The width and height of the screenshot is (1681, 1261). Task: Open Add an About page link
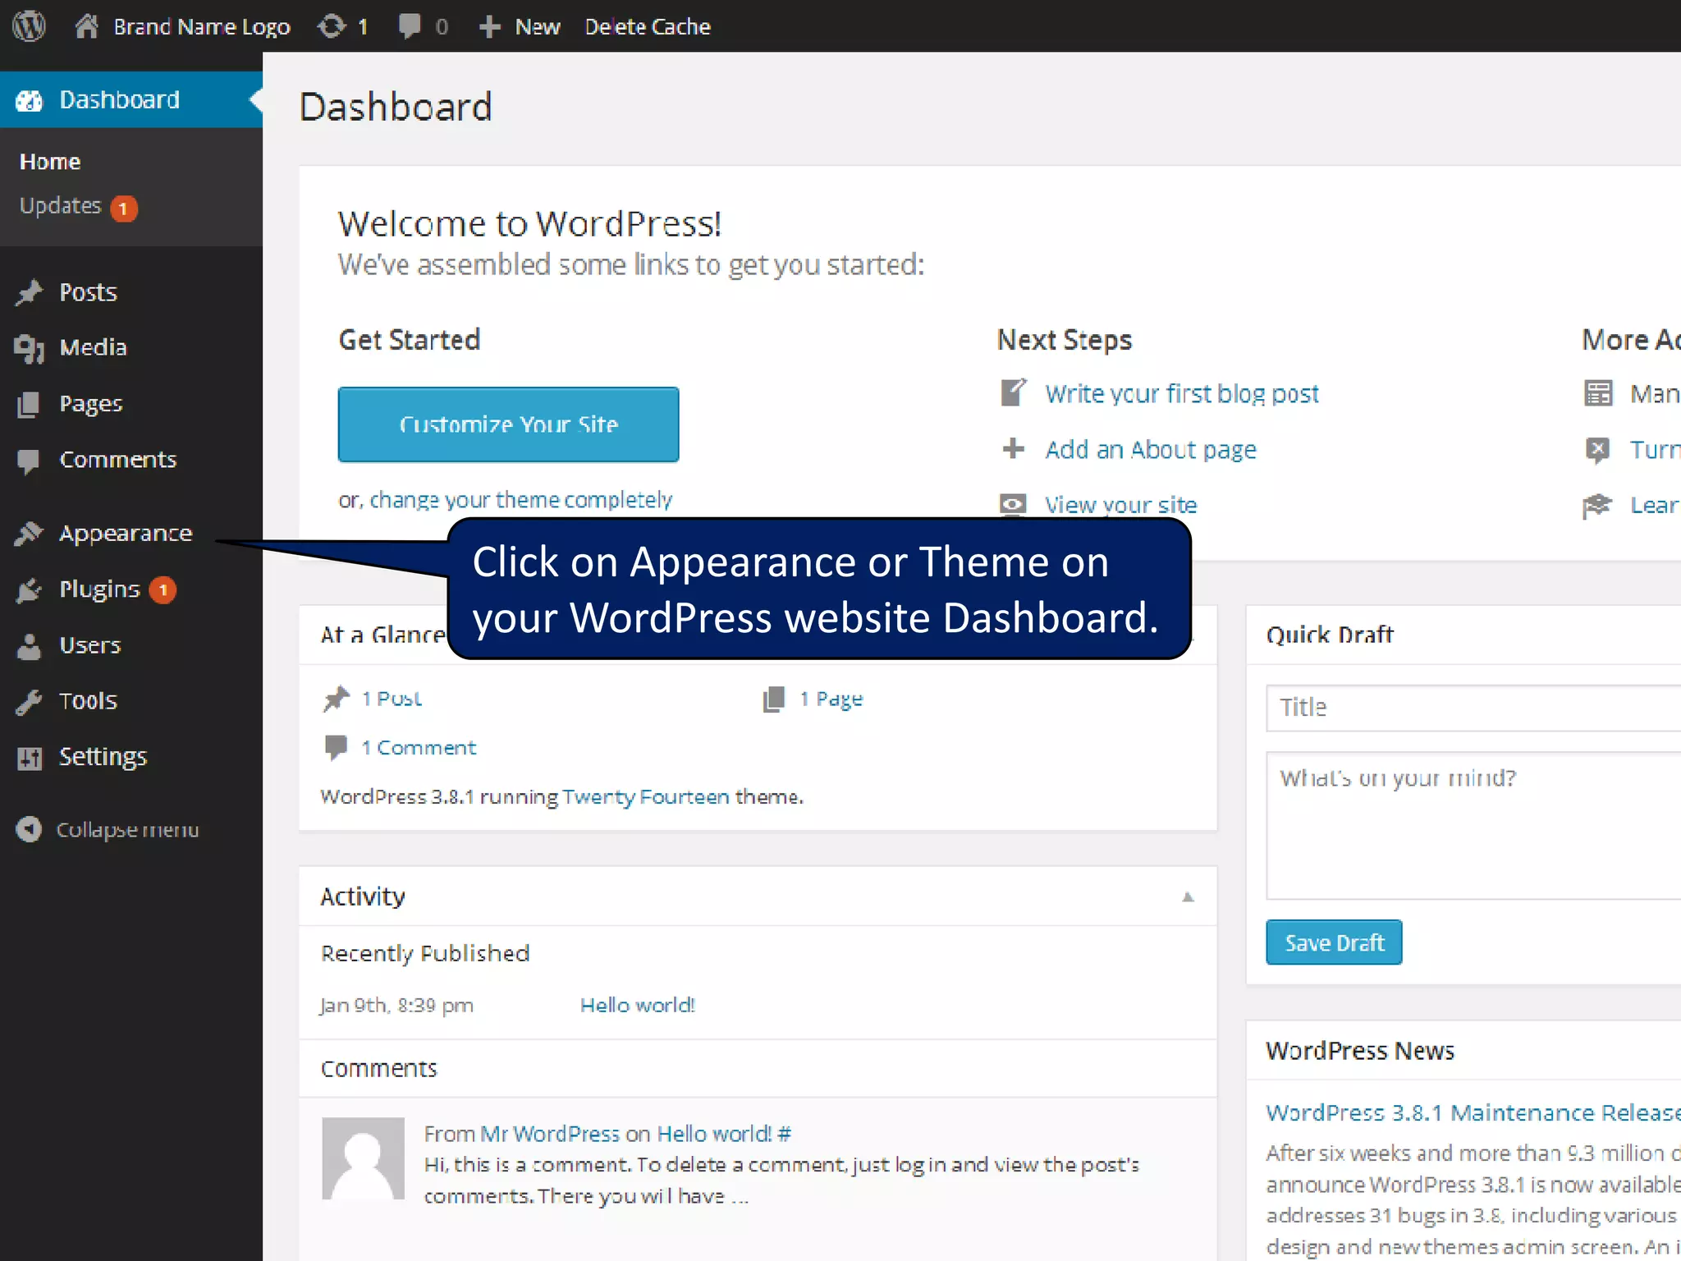pyautogui.click(x=1151, y=450)
